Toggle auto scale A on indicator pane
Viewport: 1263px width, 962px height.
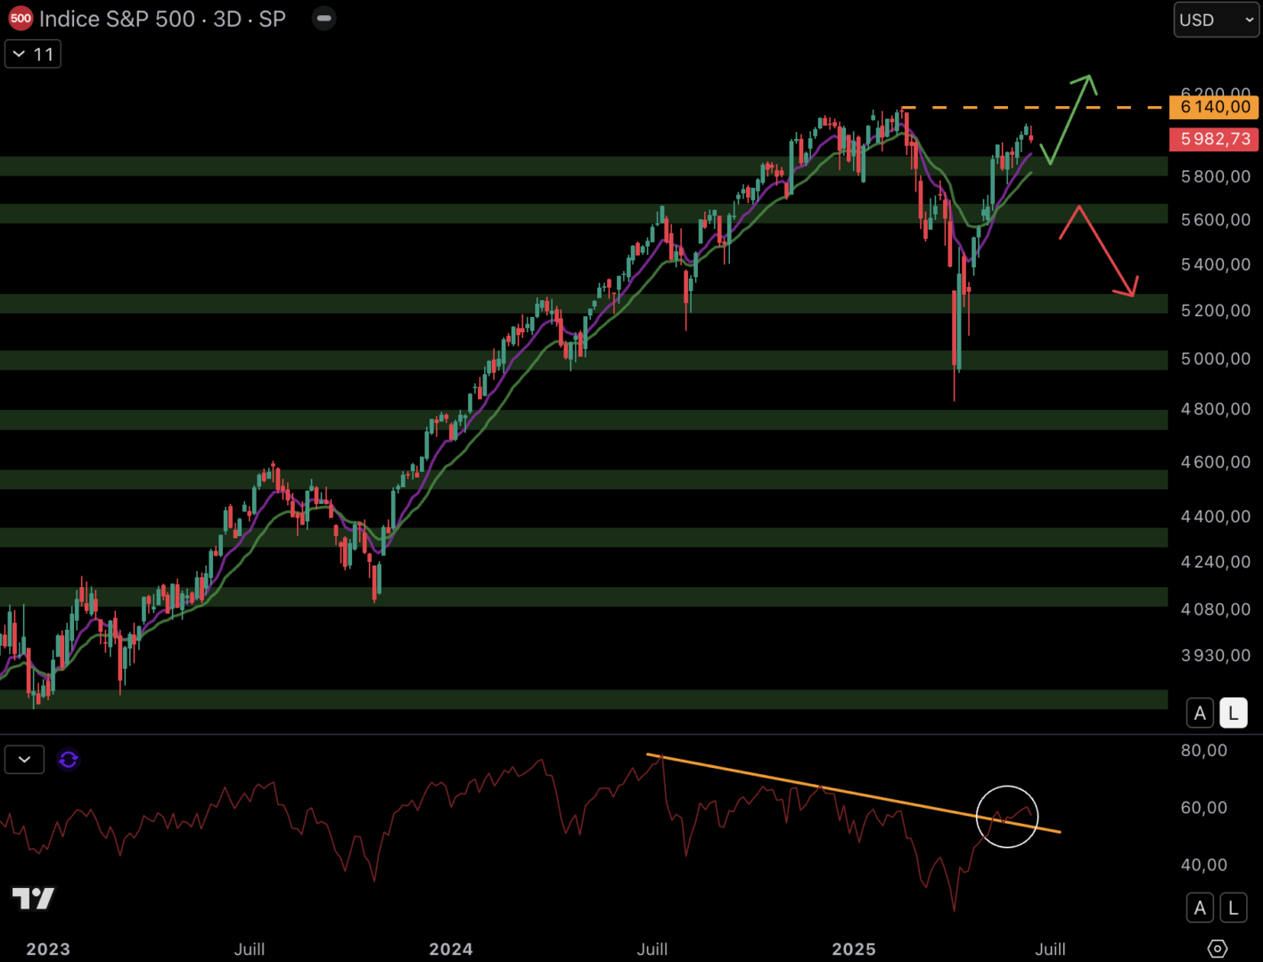1200,908
